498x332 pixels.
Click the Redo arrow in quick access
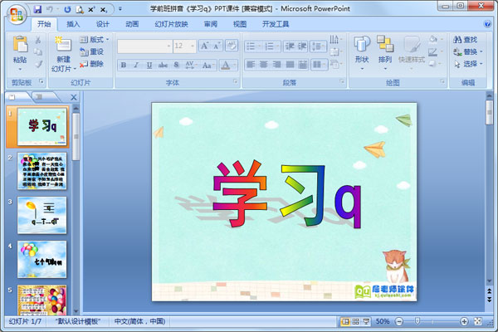pyautogui.click(x=67, y=9)
